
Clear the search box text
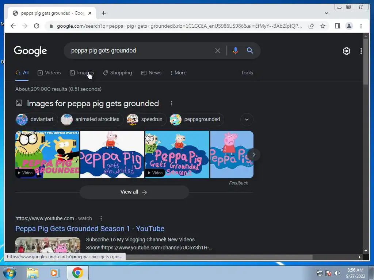pyautogui.click(x=217, y=50)
